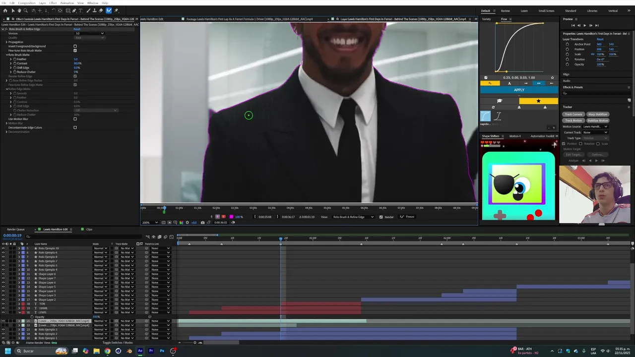Viewport: 635px width, 357px height.
Task: Click the Chrome icon in the taskbar
Action: [x=107, y=351]
